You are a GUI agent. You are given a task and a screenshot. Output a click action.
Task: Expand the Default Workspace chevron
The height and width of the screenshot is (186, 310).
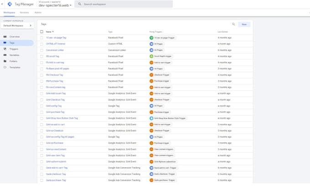tap(31, 25)
